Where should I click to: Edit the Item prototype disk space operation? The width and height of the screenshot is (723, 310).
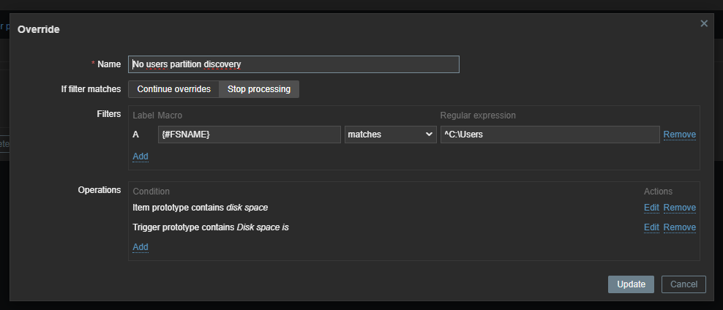(651, 208)
